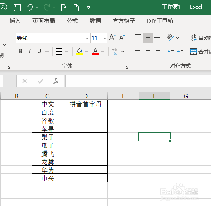Click the formula bar Cancel X
211x206 pixels.
click(25, 81)
